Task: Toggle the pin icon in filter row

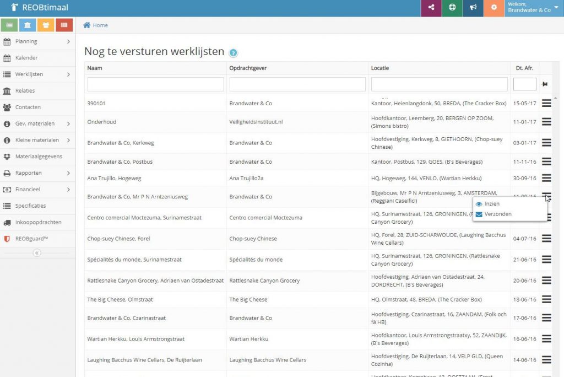Action: point(544,84)
